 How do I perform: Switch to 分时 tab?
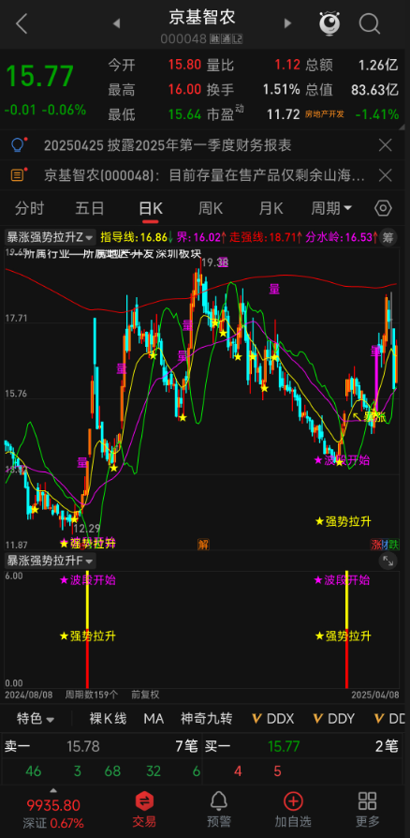click(30, 208)
